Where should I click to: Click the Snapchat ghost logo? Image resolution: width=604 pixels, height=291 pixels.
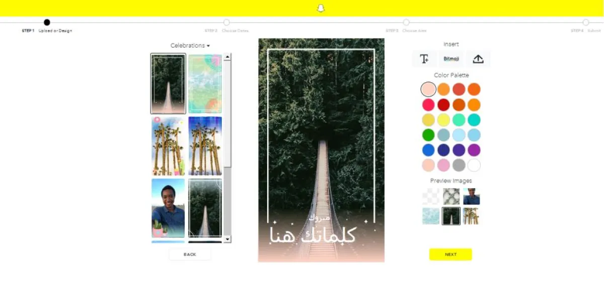[x=321, y=8]
